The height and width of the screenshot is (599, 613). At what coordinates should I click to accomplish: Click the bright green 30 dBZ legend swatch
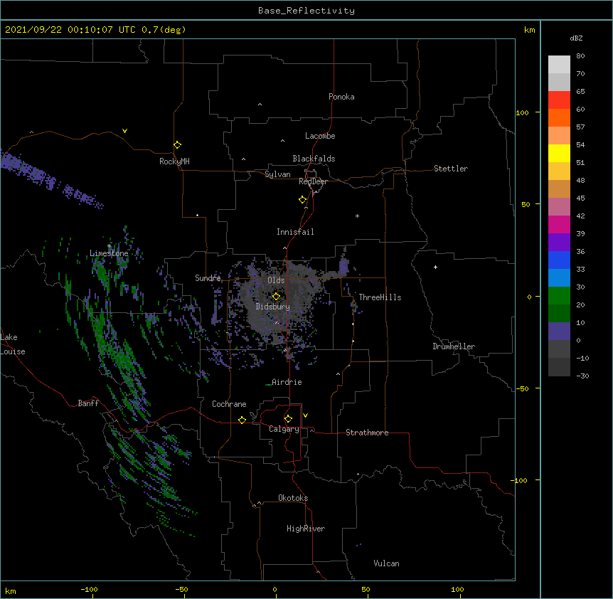[x=559, y=296]
